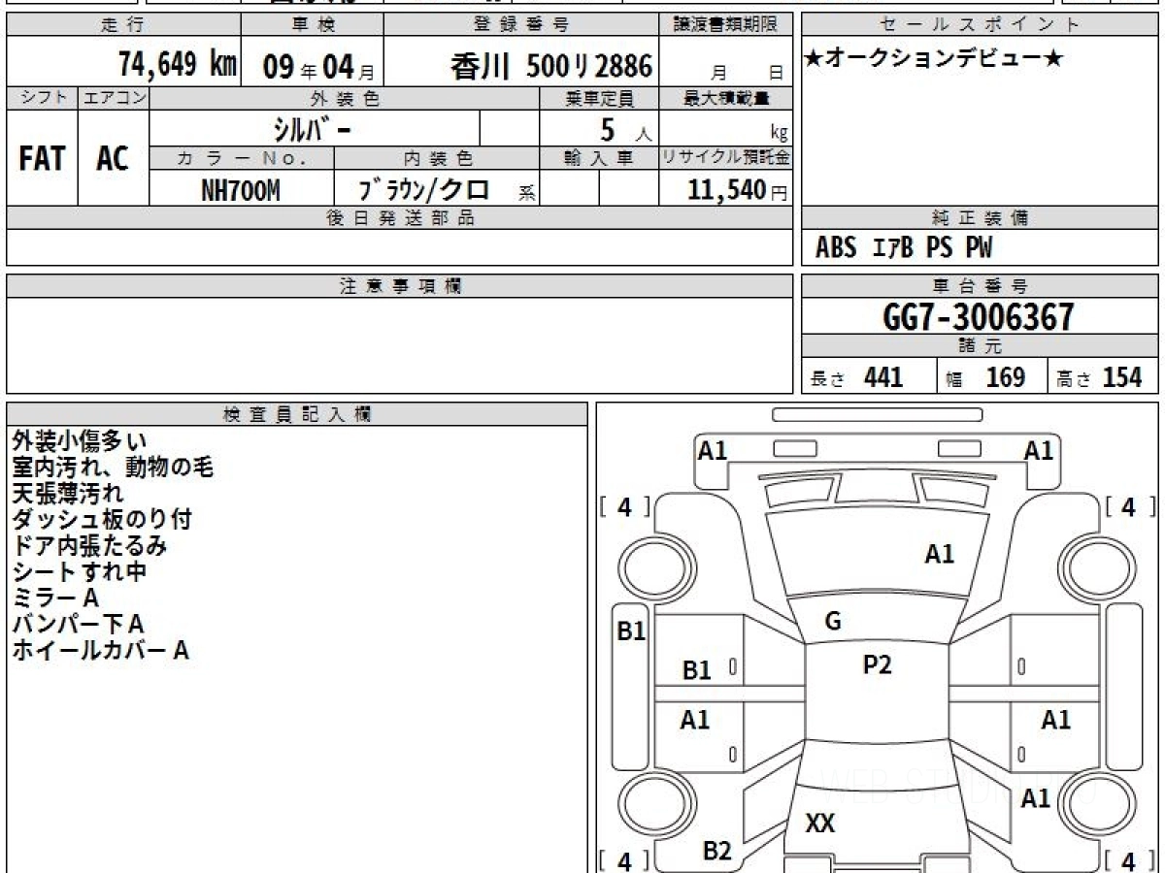The width and height of the screenshot is (1165, 873).
Task: Select the 内装色 header
Action: 438,158
